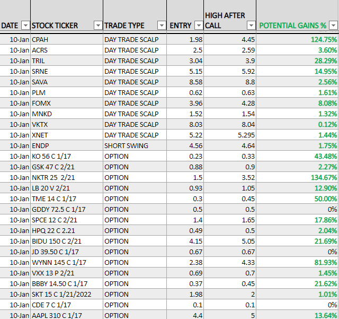Click the SHORT SWING trade type cell
Viewport: 339px width, 319px height.
[x=135, y=145]
